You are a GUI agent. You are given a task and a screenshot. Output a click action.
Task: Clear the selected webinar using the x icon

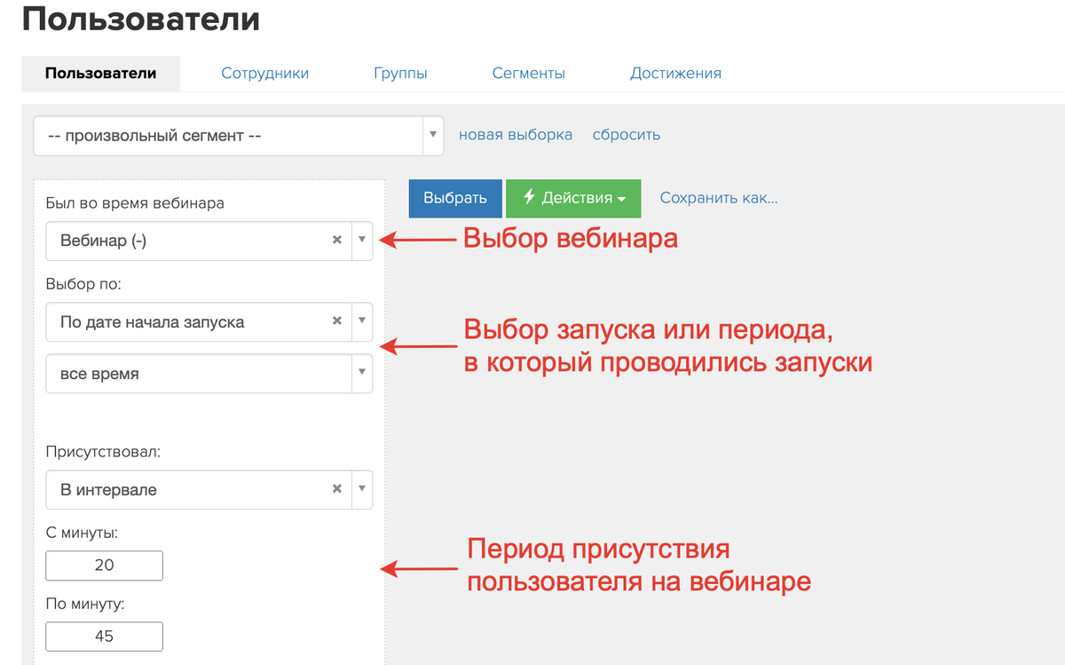pyautogui.click(x=337, y=239)
